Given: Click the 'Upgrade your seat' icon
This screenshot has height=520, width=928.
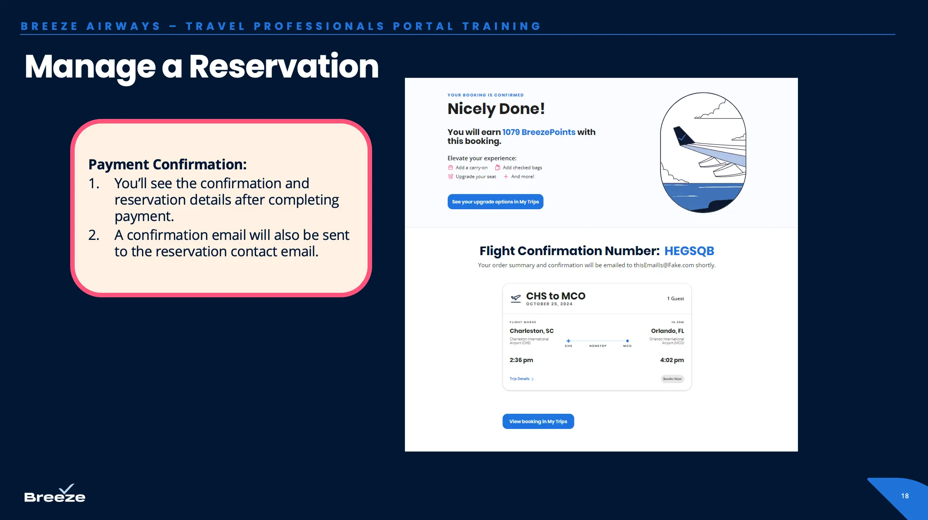Looking at the screenshot, I should coord(450,176).
